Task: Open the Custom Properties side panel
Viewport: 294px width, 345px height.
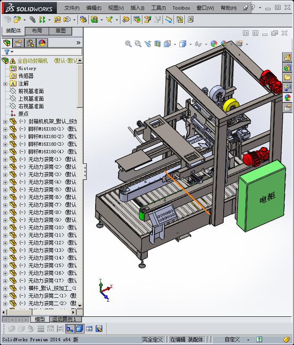Action: [288, 108]
